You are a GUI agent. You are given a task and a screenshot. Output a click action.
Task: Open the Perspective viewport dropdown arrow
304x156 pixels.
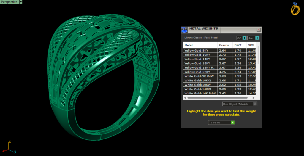click(x=20, y=2)
